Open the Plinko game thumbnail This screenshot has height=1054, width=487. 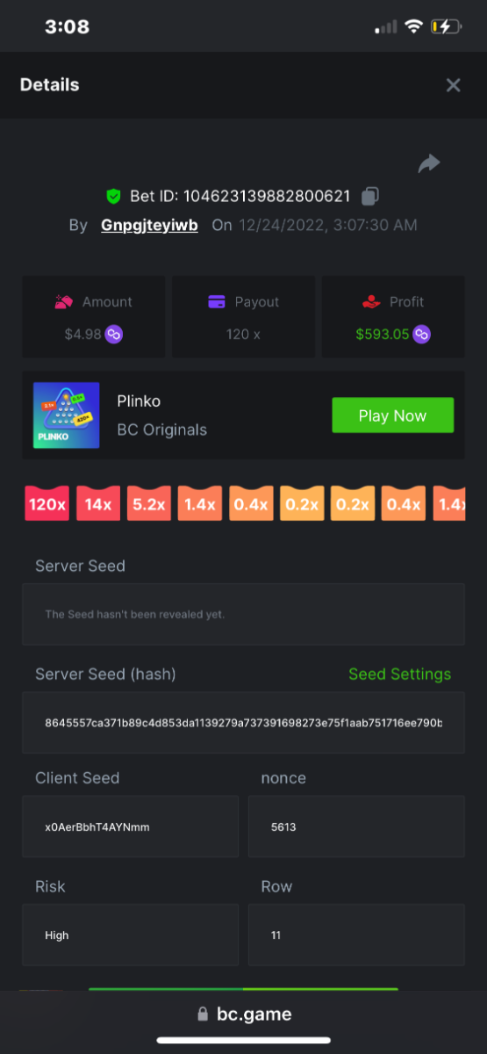(x=66, y=415)
